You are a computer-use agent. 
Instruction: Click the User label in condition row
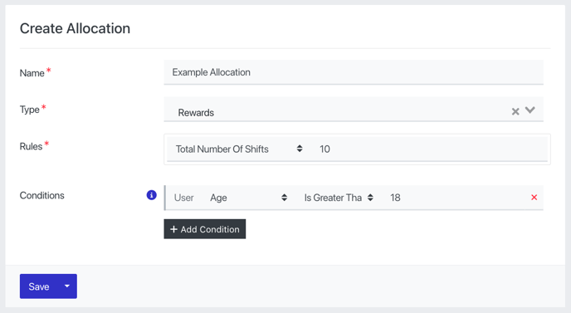coord(184,198)
